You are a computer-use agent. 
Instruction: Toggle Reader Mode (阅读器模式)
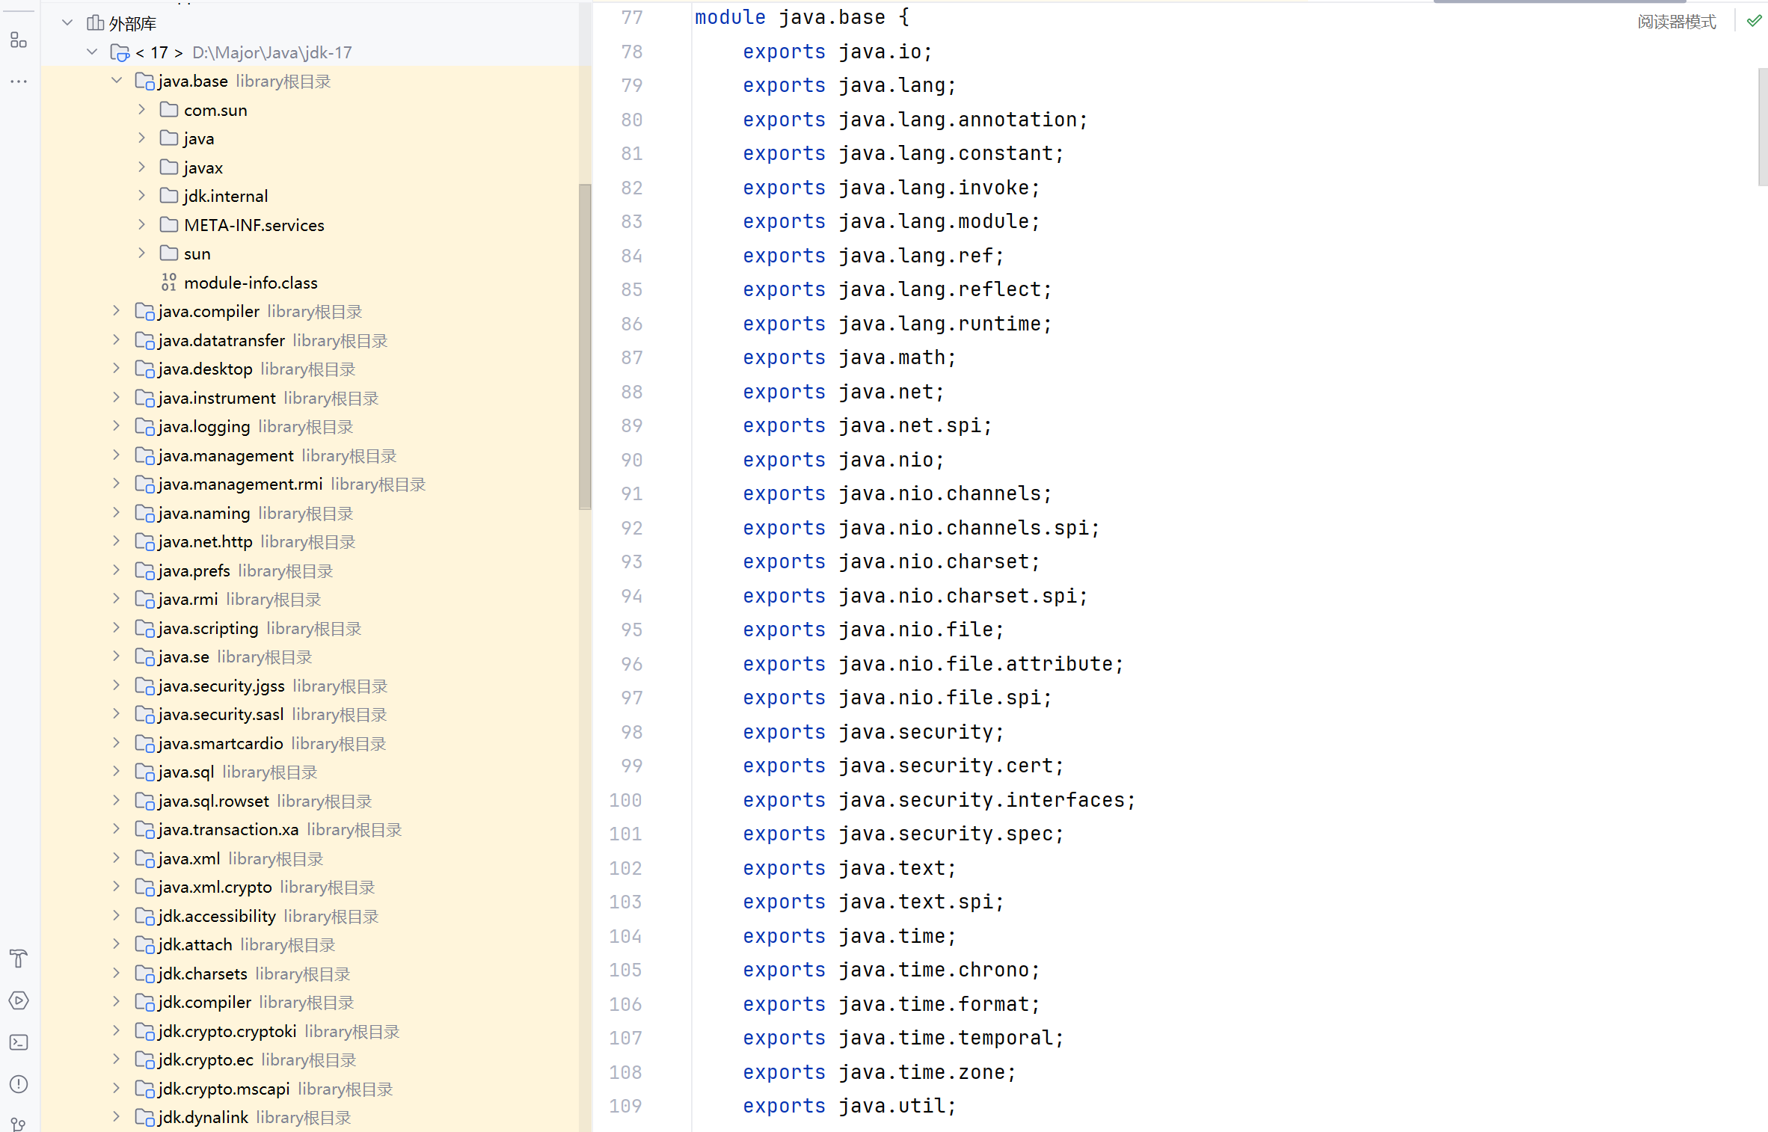[x=1676, y=22]
